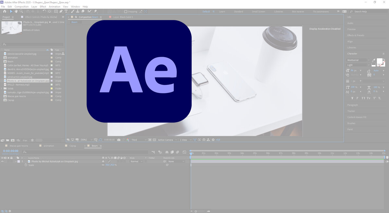Open the font family Montserrat dropdown
The height and width of the screenshot is (213, 389).
358,60
